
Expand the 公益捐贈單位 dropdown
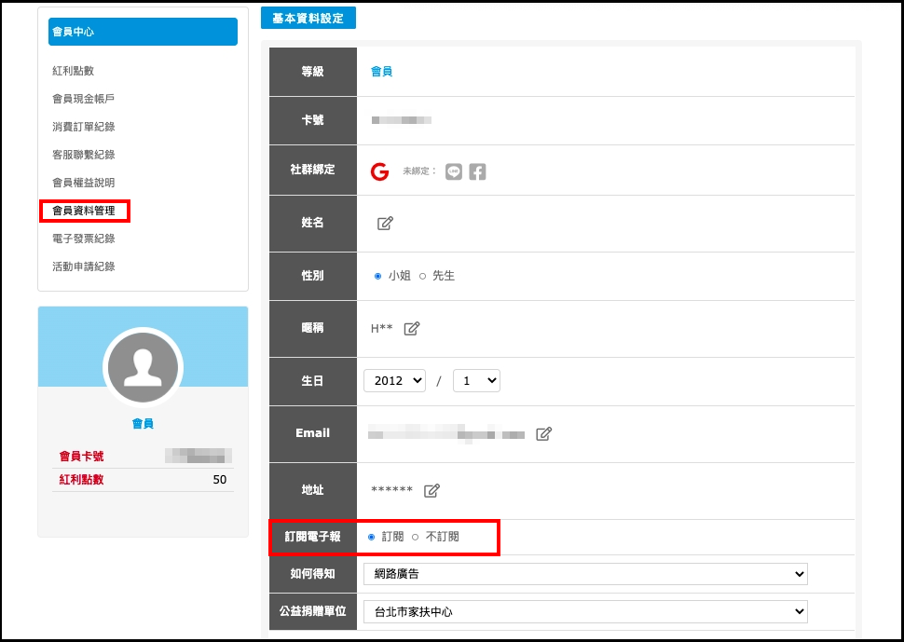click(x=585, y=612)
